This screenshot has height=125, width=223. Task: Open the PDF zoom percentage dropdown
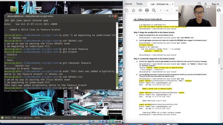point(177,10)
